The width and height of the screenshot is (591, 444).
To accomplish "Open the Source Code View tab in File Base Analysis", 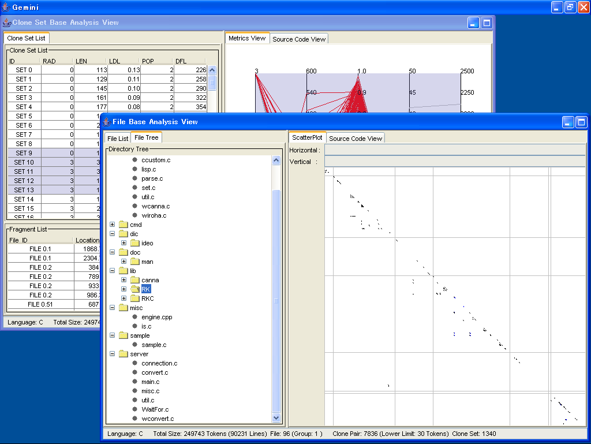I will click(356, 139).
